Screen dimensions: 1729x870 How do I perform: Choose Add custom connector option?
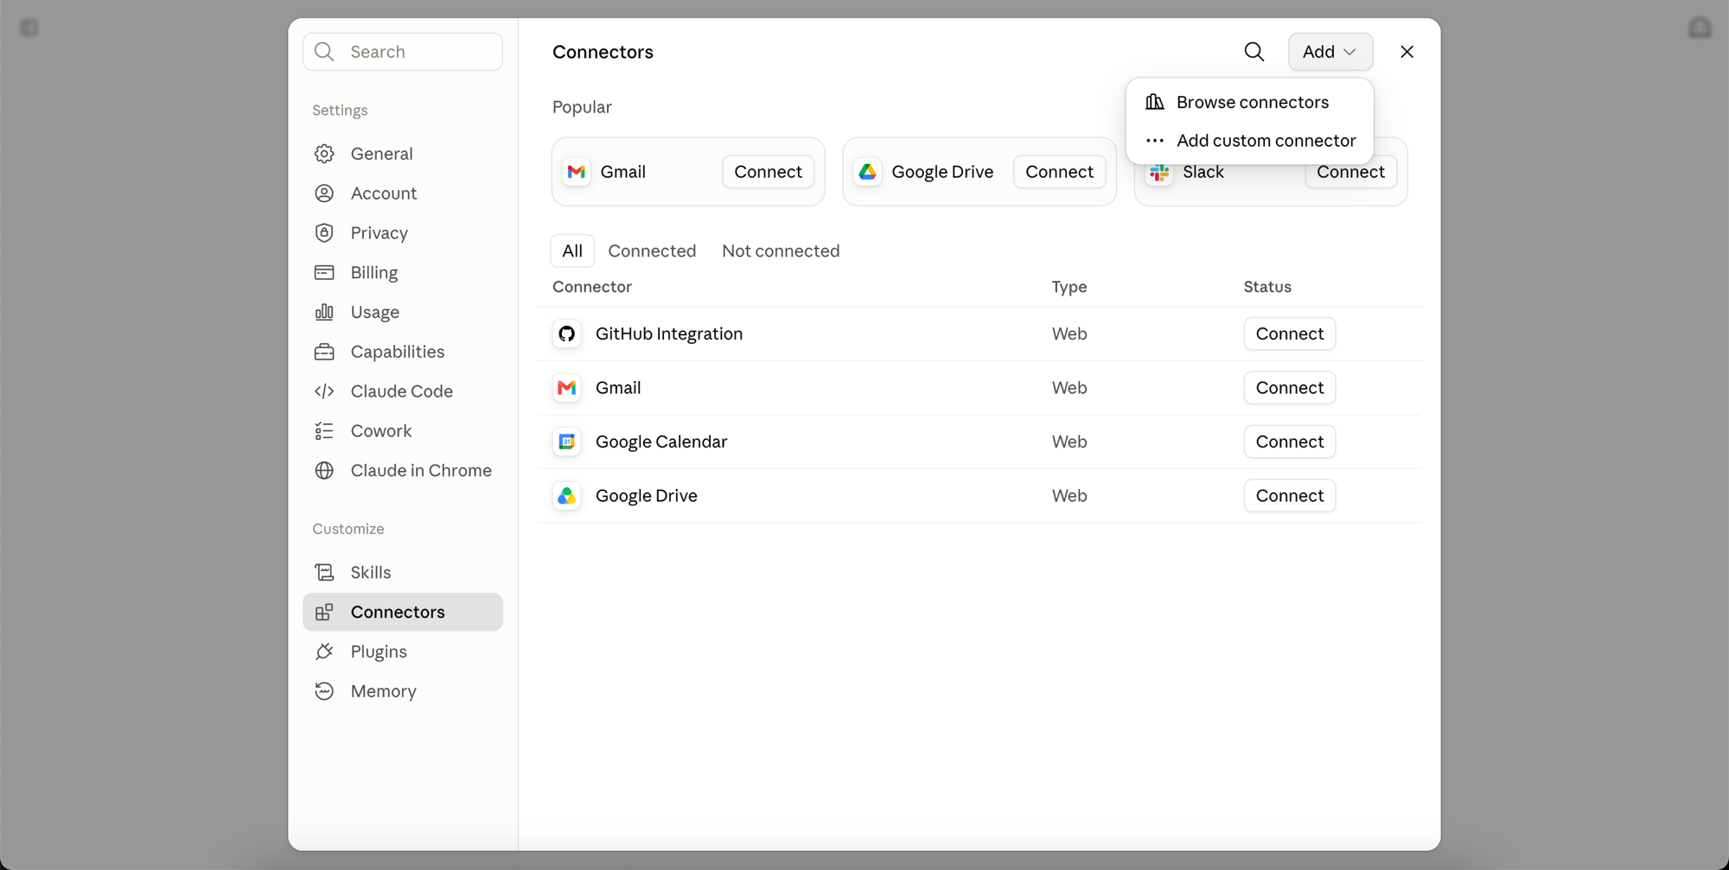tap(1249, 140)
